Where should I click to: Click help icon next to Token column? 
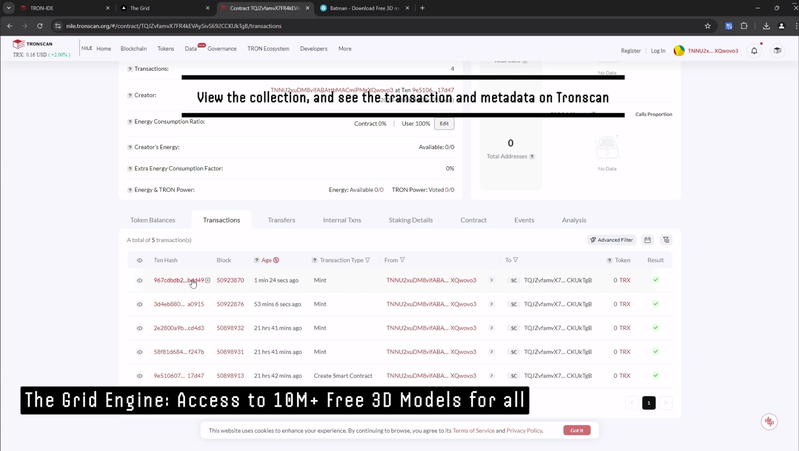coord(609,260)
